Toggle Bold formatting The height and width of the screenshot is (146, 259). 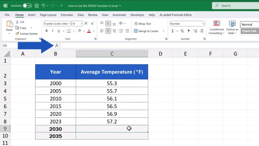[x=47, y=31]
